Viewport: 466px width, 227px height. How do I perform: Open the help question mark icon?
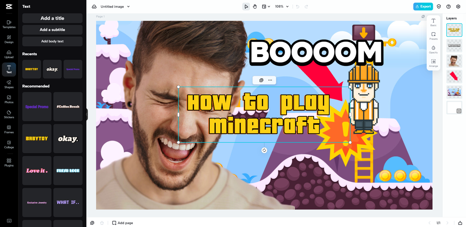pos(449,7)
